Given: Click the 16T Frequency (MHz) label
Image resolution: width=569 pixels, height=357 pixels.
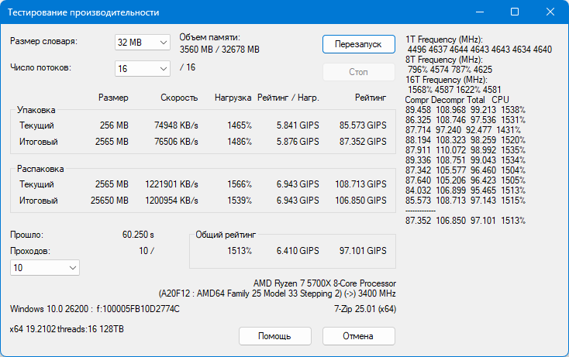Looking at the screenshot, I should [x=447, y=80].
